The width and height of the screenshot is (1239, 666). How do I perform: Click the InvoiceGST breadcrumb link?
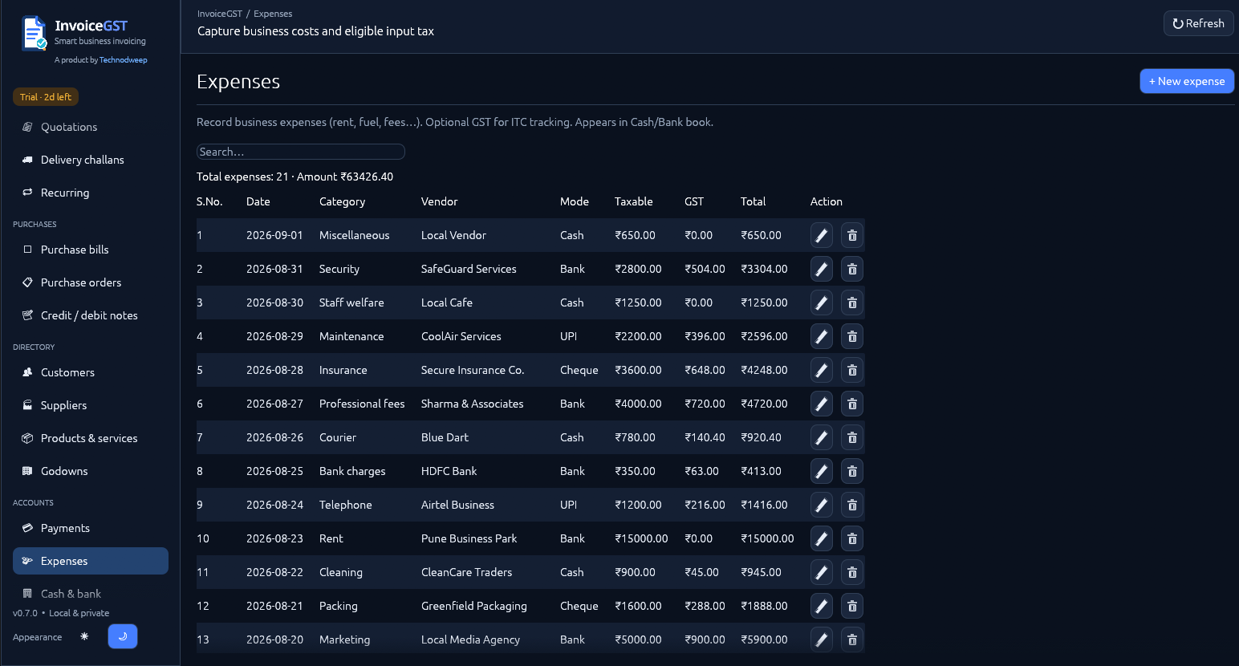(220, 14)
